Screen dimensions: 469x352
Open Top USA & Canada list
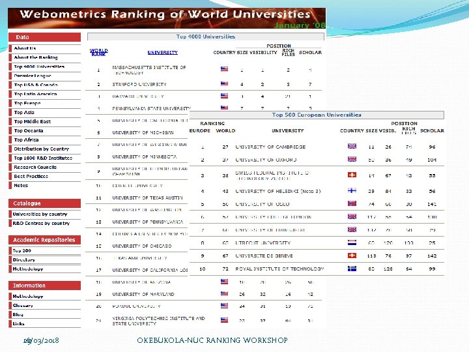click(36, 85)
